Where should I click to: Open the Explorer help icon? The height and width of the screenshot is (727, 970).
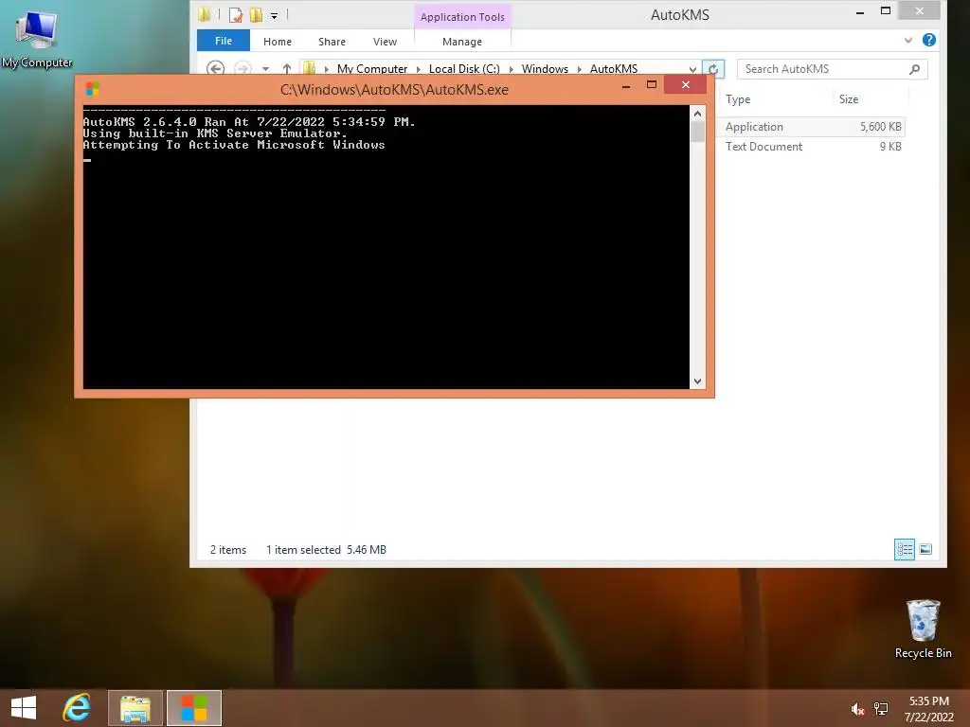(928, 40)
